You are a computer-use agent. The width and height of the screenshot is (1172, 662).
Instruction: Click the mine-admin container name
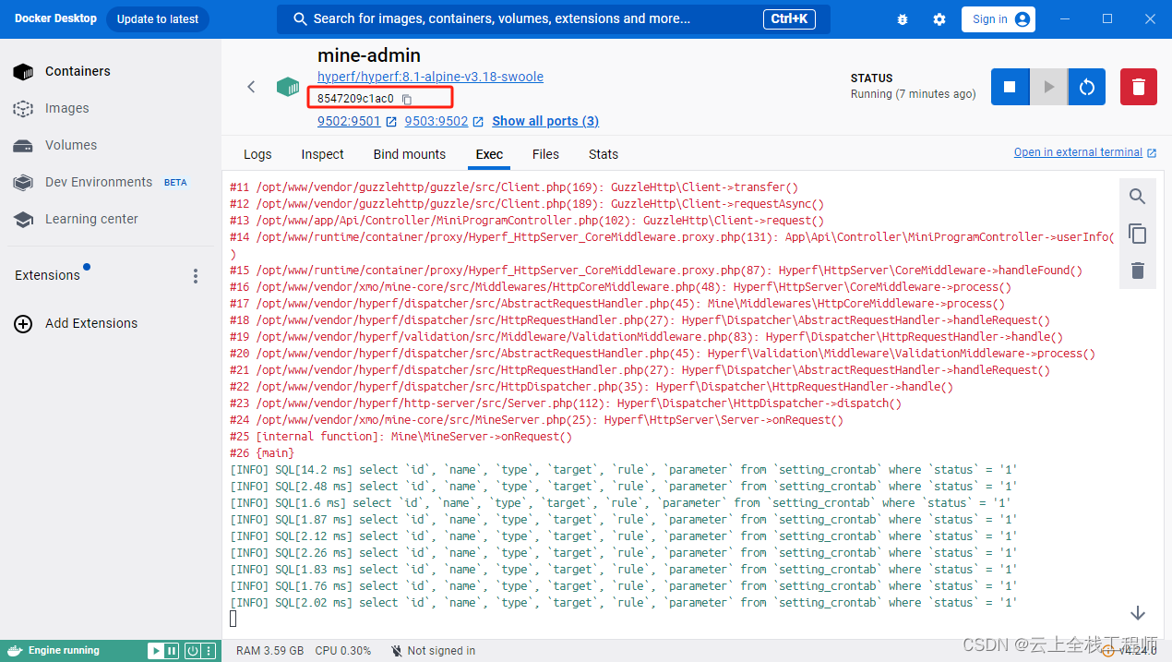point(369,55)
